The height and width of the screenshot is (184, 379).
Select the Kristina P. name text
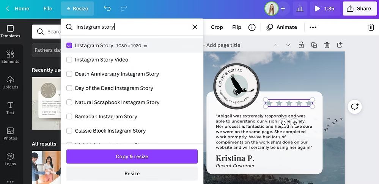click(x=235, y=158)
